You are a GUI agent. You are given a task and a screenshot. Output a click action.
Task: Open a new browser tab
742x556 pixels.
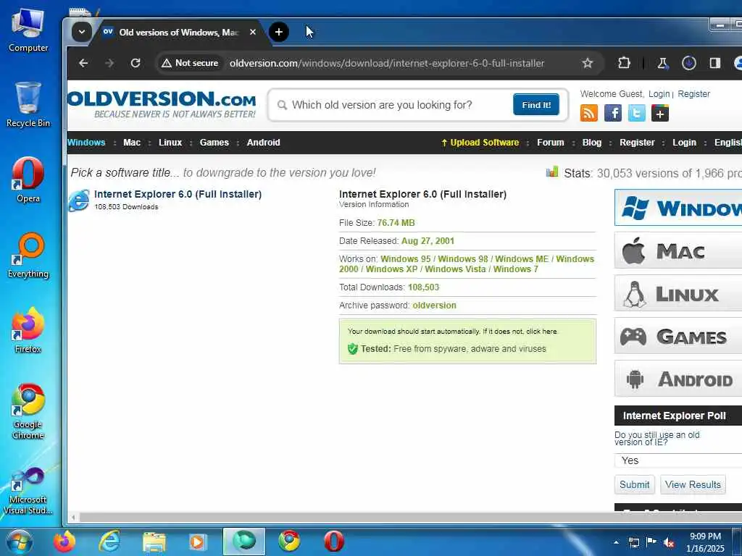point(279,32)
